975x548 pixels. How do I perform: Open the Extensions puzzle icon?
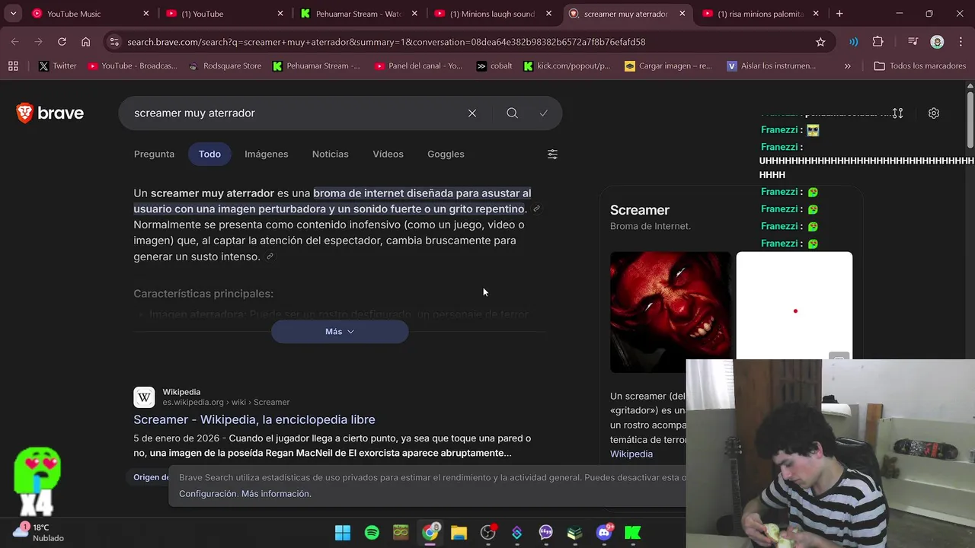coord(878,42)
